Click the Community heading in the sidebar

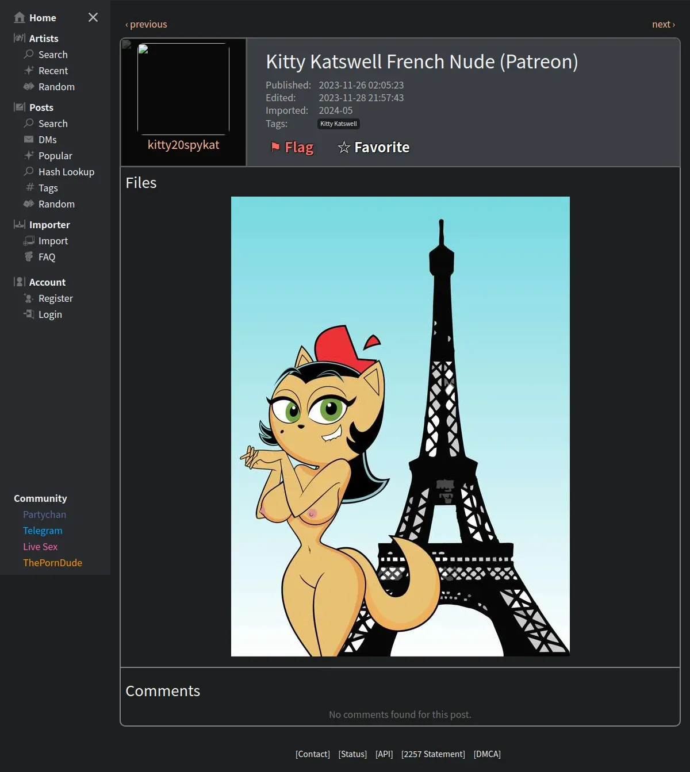[40, 498]
